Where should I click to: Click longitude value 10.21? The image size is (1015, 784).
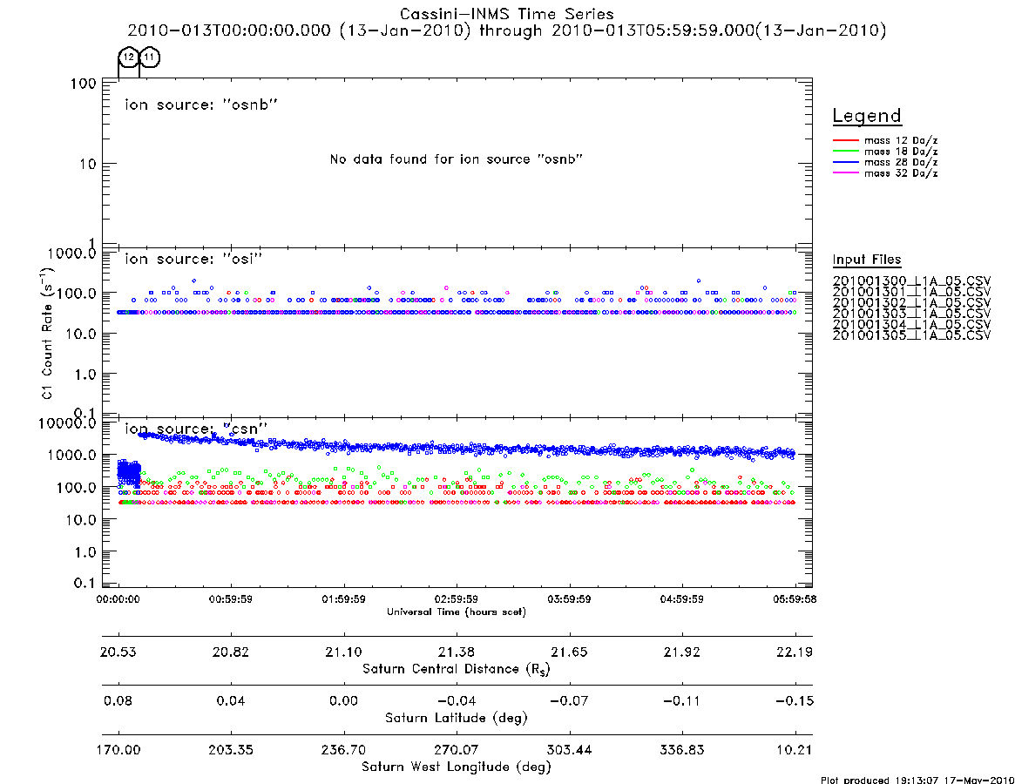click(x=795, y=750)
